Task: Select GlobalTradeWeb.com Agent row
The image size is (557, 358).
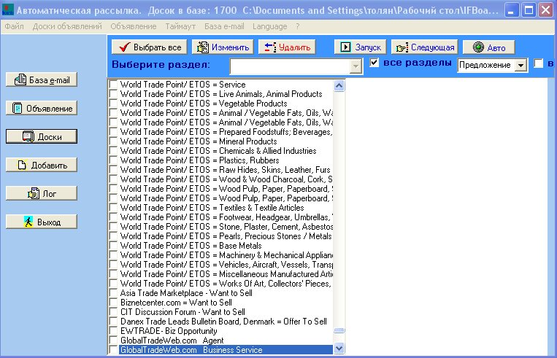Action: point(226,341)
